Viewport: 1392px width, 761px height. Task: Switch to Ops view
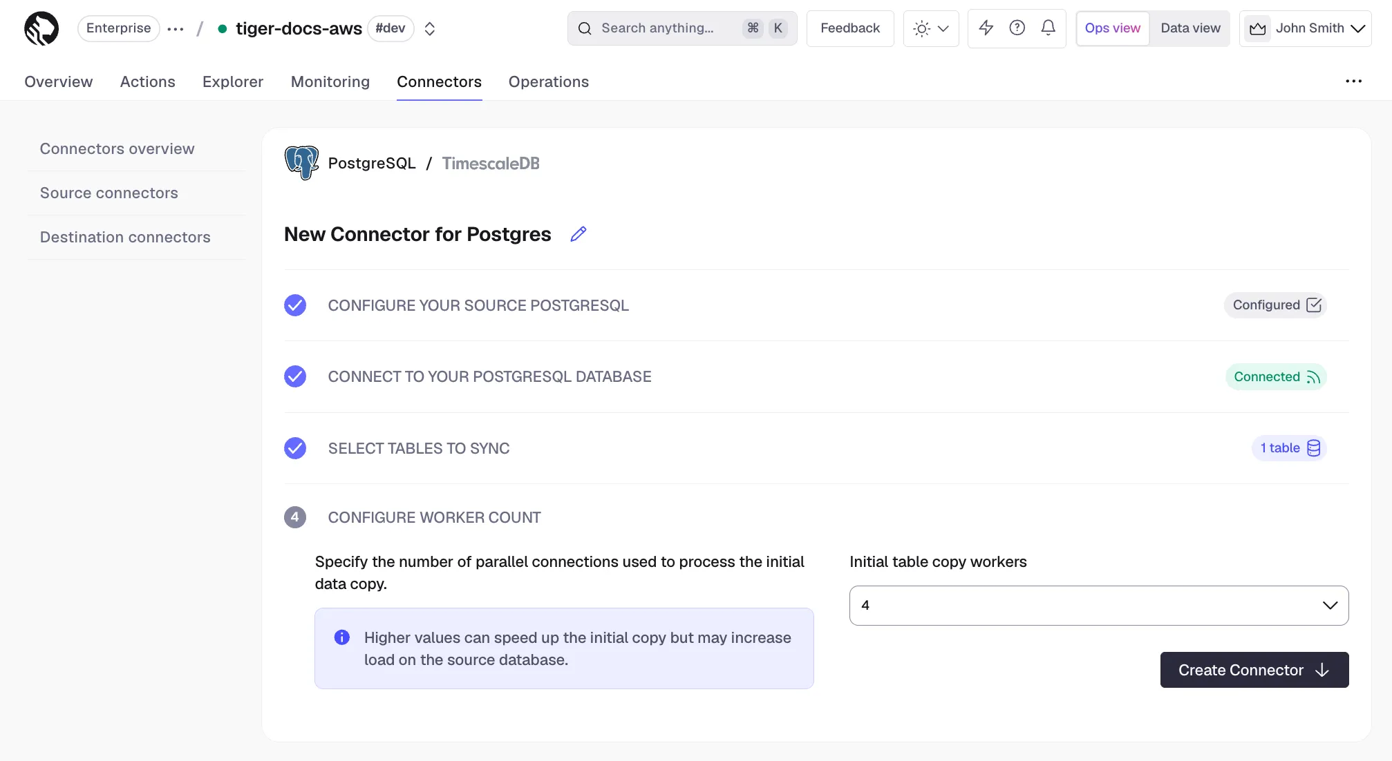[x=1113, y=28]
